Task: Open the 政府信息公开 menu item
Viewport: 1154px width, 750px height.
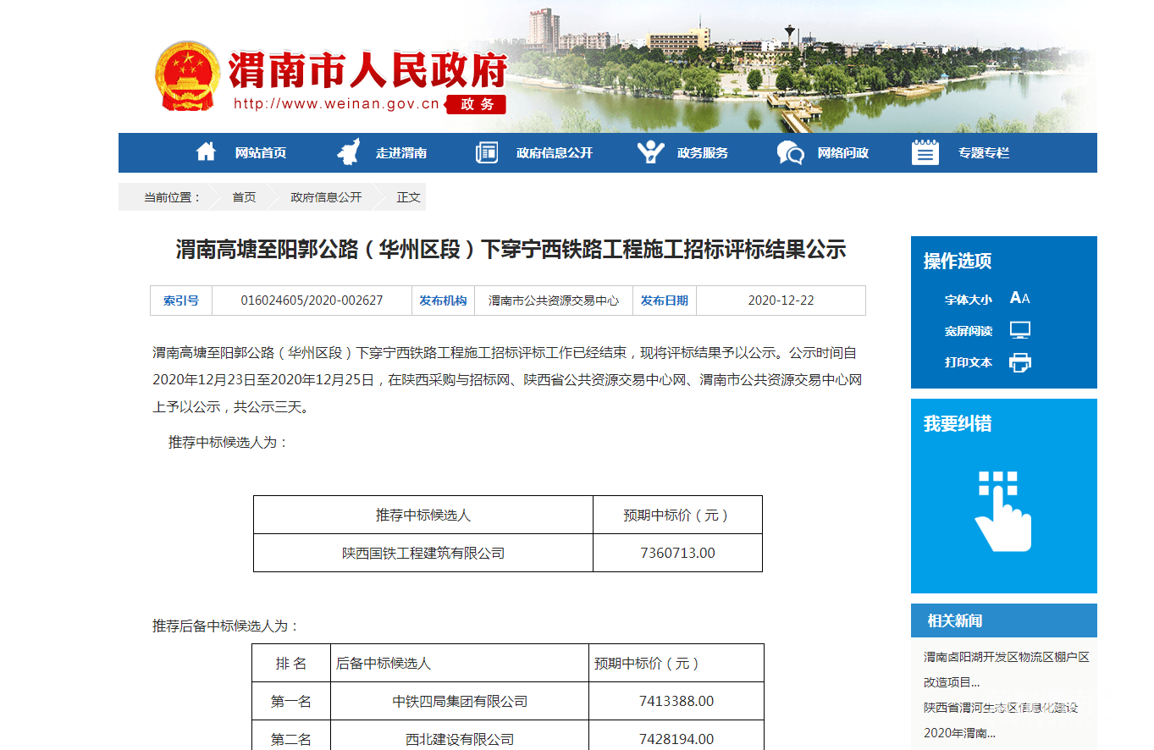Action: tap(555, 153)
